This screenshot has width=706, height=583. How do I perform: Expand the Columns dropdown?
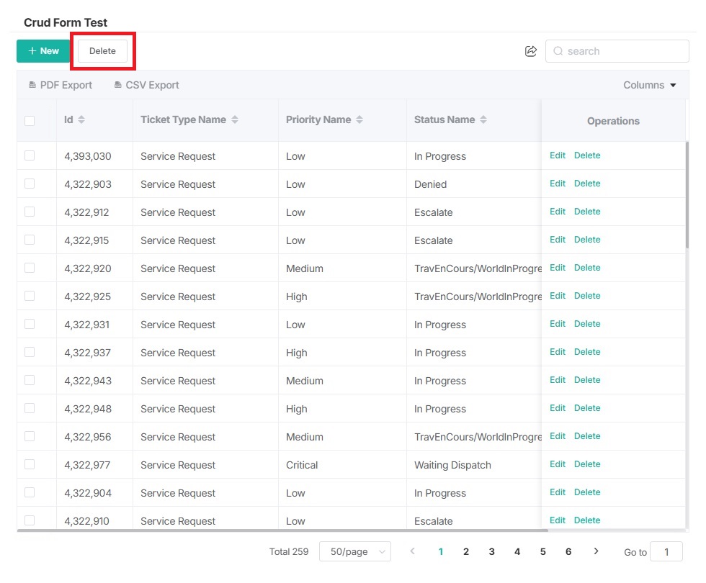point(650,85)
